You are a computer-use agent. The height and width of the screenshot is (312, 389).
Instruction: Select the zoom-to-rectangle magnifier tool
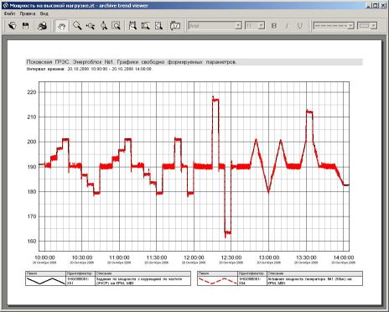tap(116, 26)
